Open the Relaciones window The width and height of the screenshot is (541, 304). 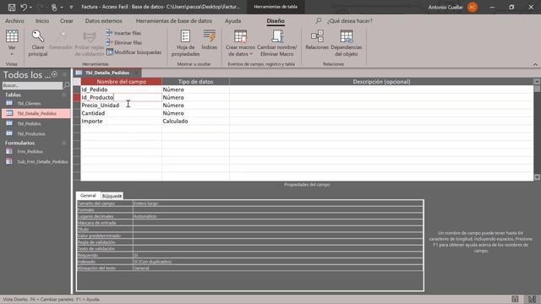[317, 40]
